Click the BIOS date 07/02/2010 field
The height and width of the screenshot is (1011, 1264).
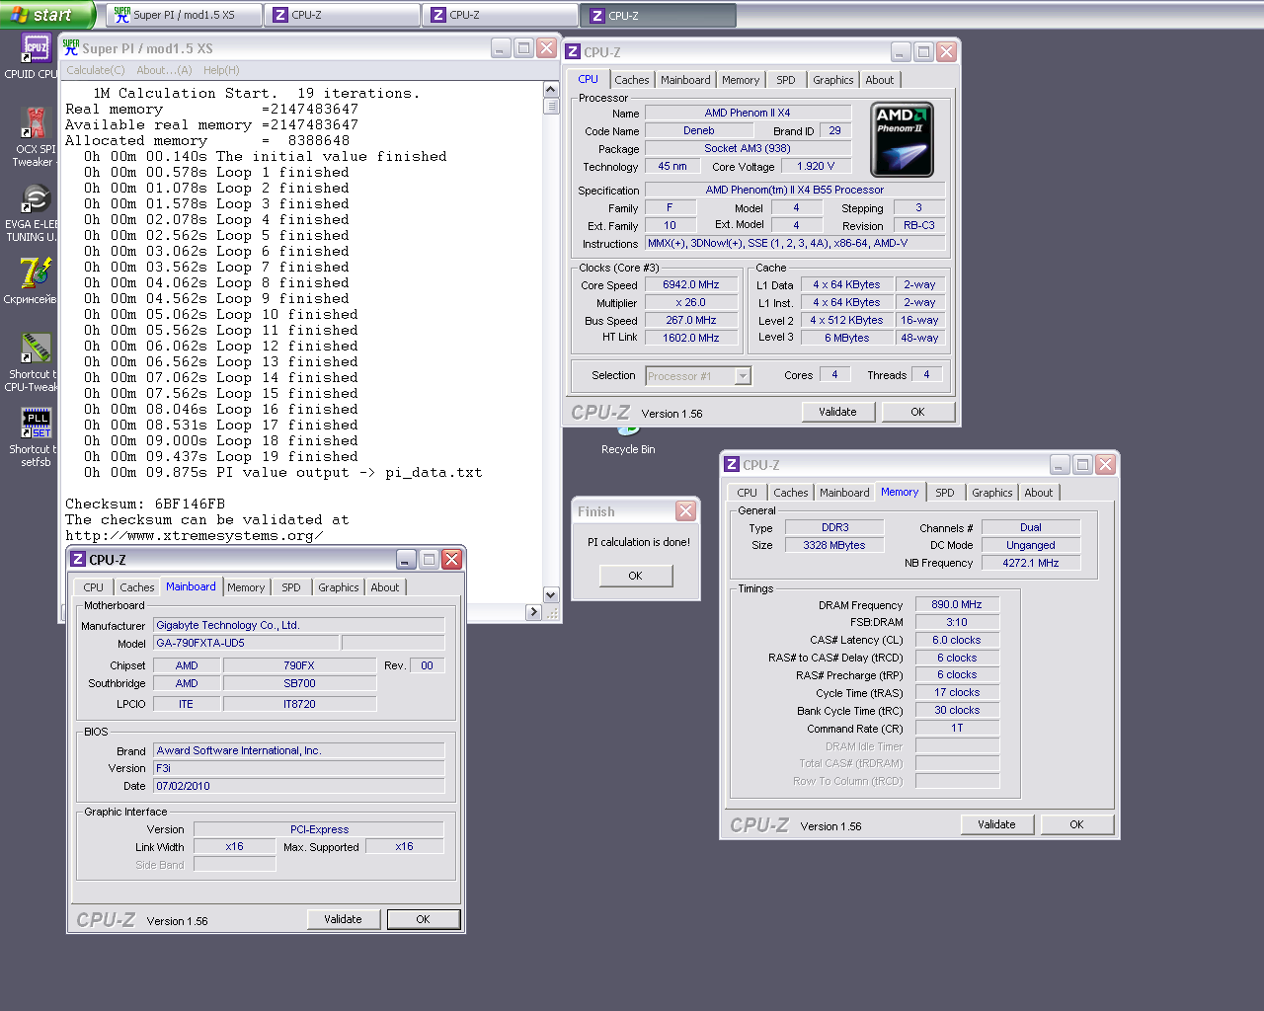pyautogui.click(x=298, y=786)
